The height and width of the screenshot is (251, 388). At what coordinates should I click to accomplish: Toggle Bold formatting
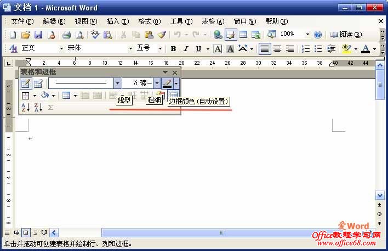click(x=173, y=49)
